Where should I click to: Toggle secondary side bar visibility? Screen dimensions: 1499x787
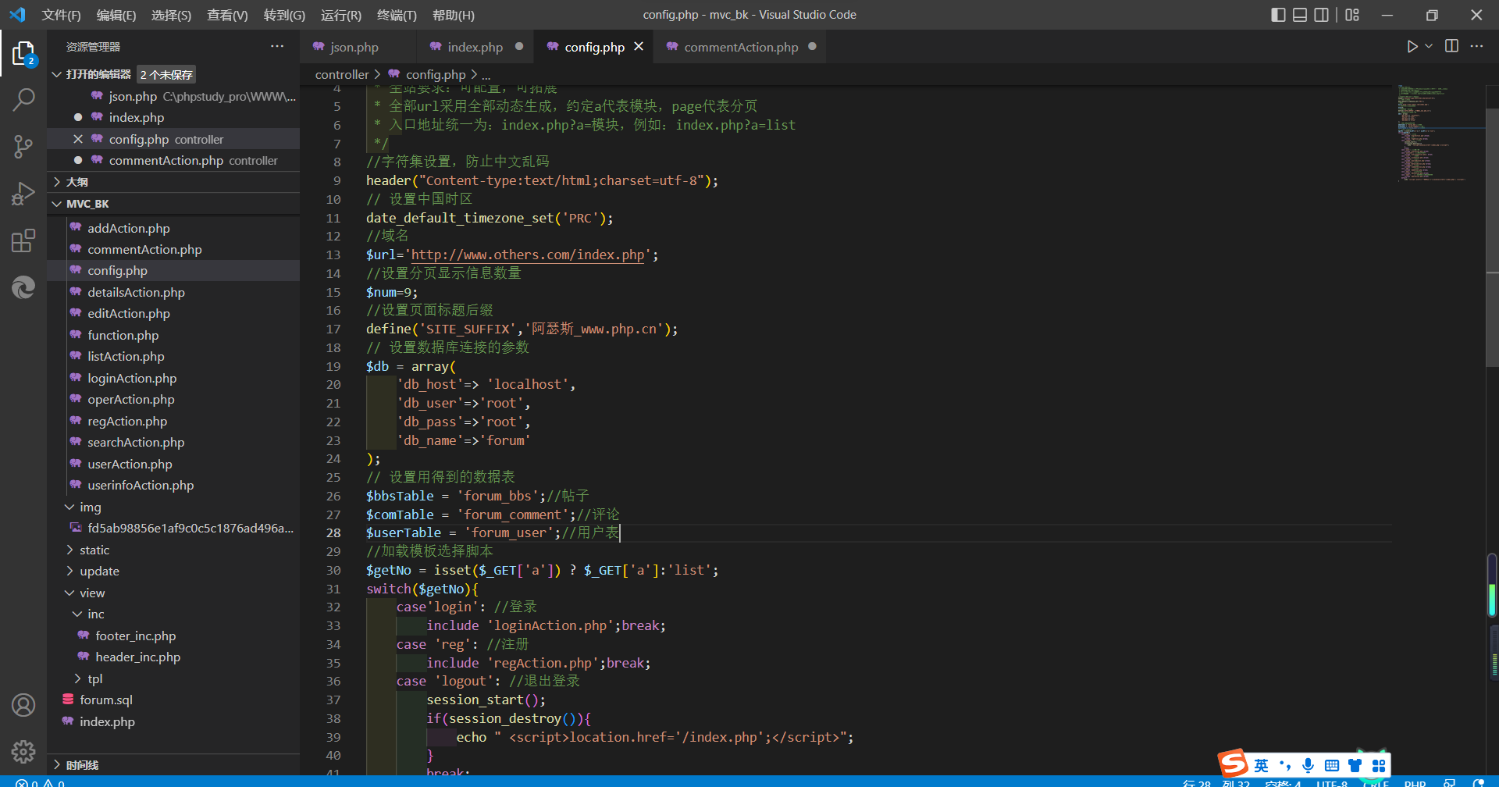tap(1322, 15)
